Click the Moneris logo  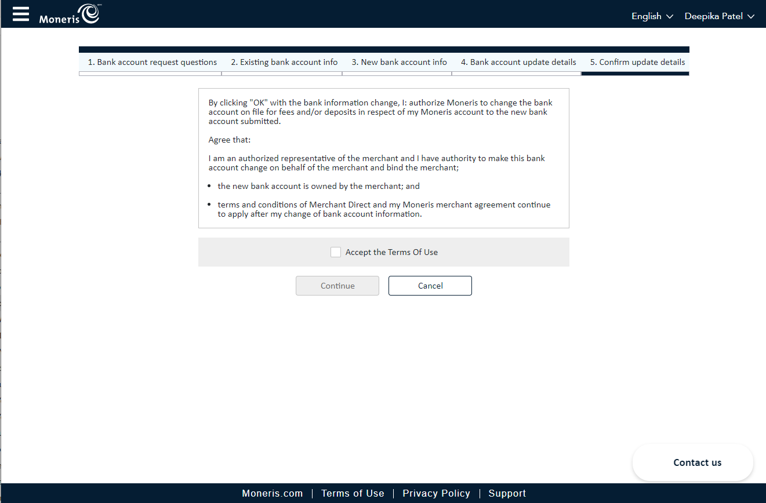click(70, 14)
